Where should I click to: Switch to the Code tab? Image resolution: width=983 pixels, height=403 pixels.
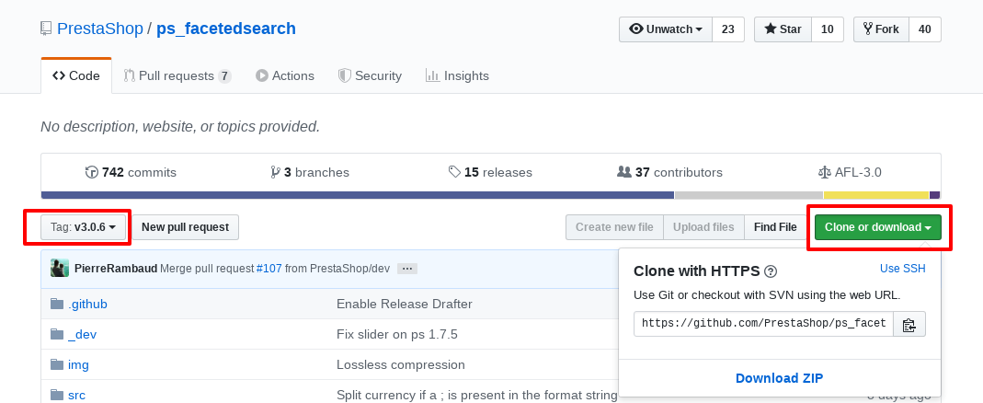pos(76,76)
